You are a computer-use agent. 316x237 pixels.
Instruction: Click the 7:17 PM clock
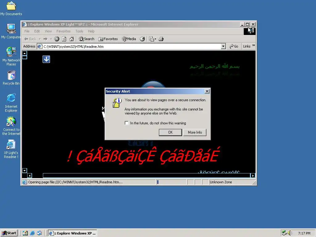pos(304,233)
